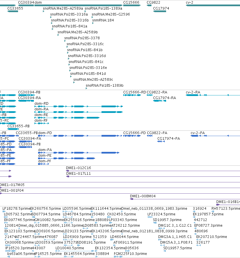This screenshot has height=258, width=240.
Task: Select the LP23324.5prime EST
Action: tap(150, 217)
